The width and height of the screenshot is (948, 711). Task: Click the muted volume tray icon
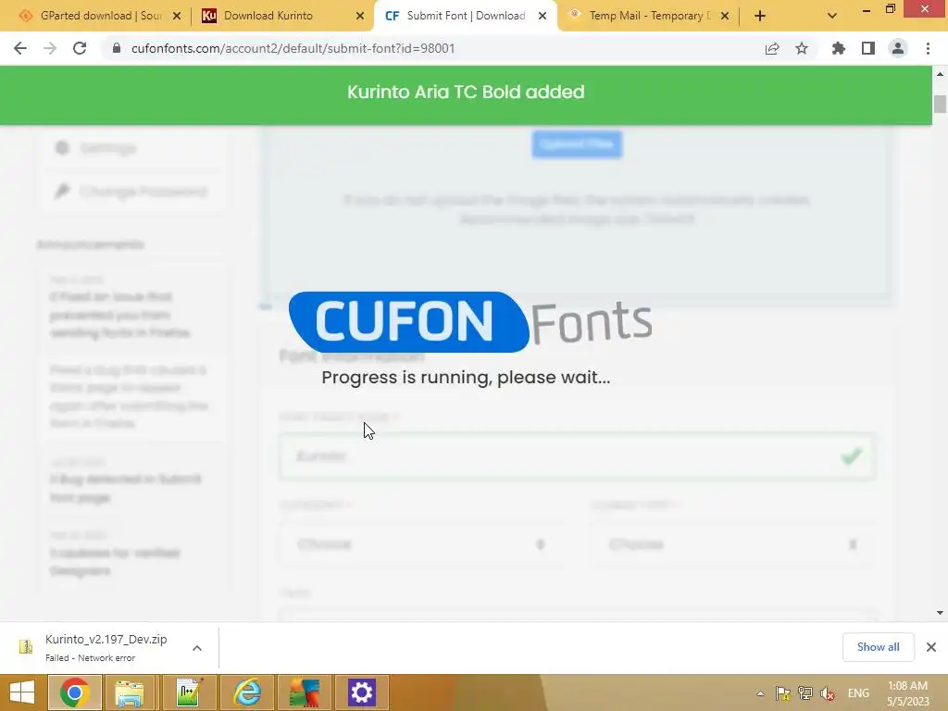828,692
